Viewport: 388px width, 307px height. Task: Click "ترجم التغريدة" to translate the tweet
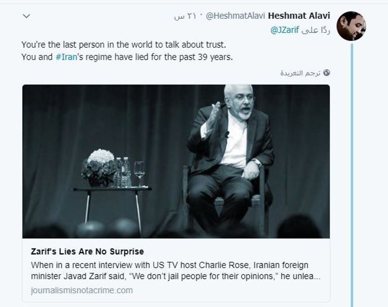pyautogui.click(x=300, y=73)
